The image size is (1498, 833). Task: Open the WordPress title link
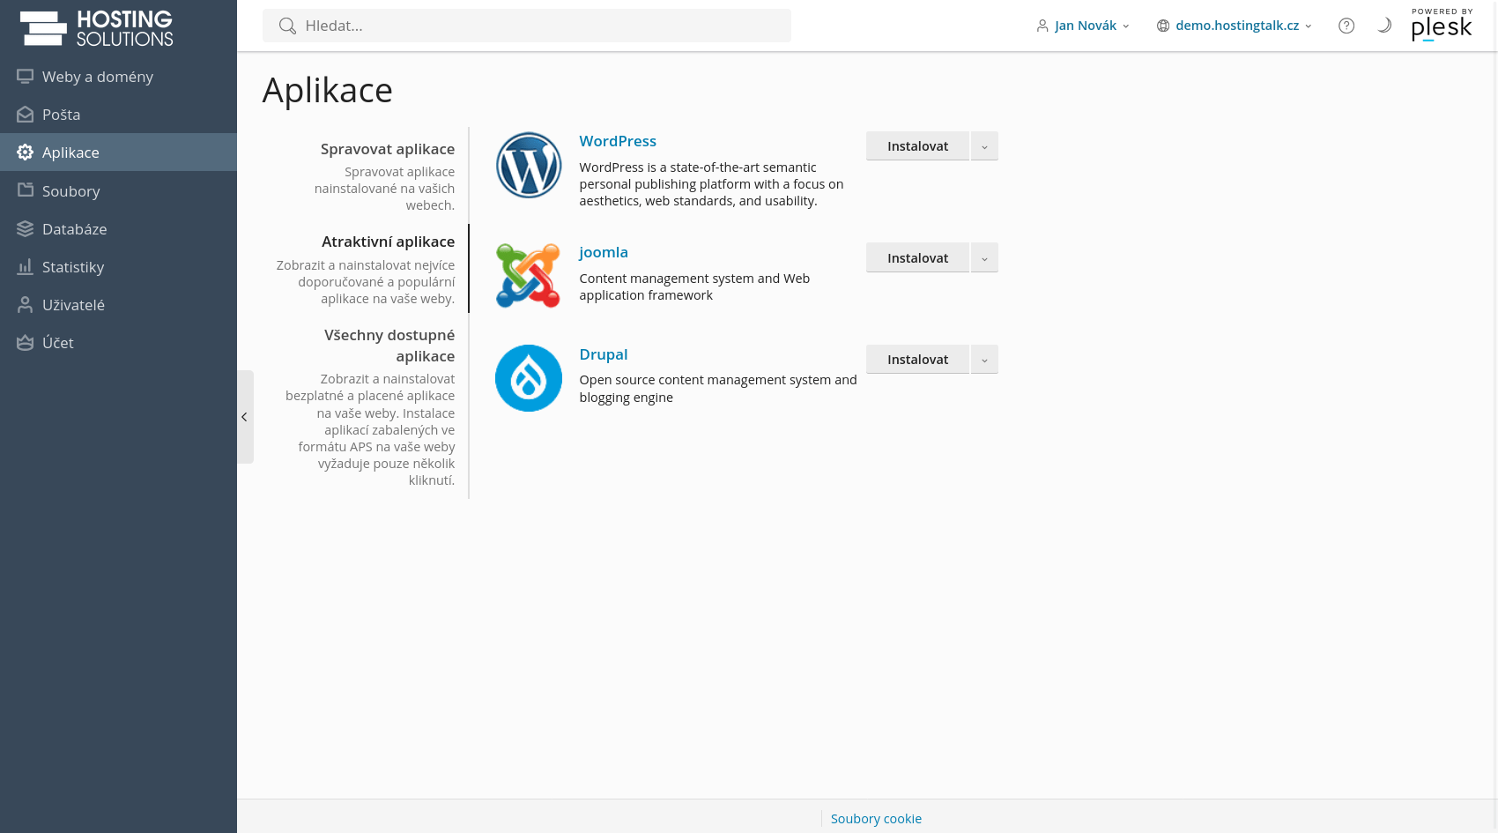(618, 141)
